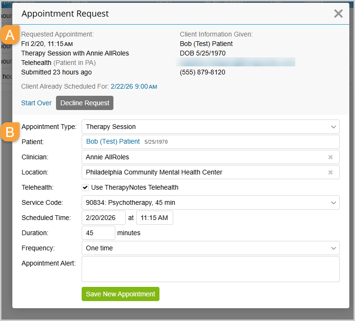Click the Start Over link
Screen dimensions: 355x321
click(36, 103)
